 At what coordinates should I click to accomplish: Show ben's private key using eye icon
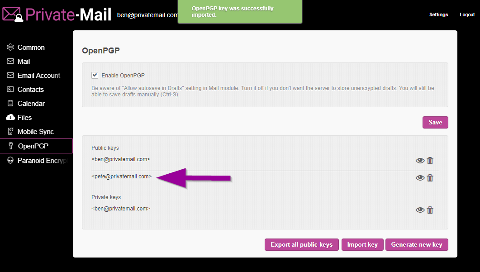420,210
